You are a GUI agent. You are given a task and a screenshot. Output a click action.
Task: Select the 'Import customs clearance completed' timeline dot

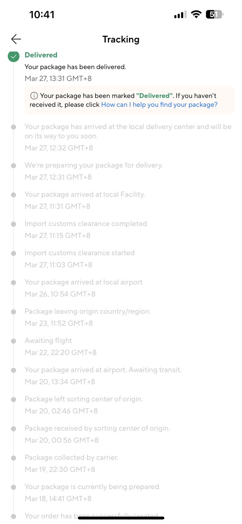coord(14,224)
